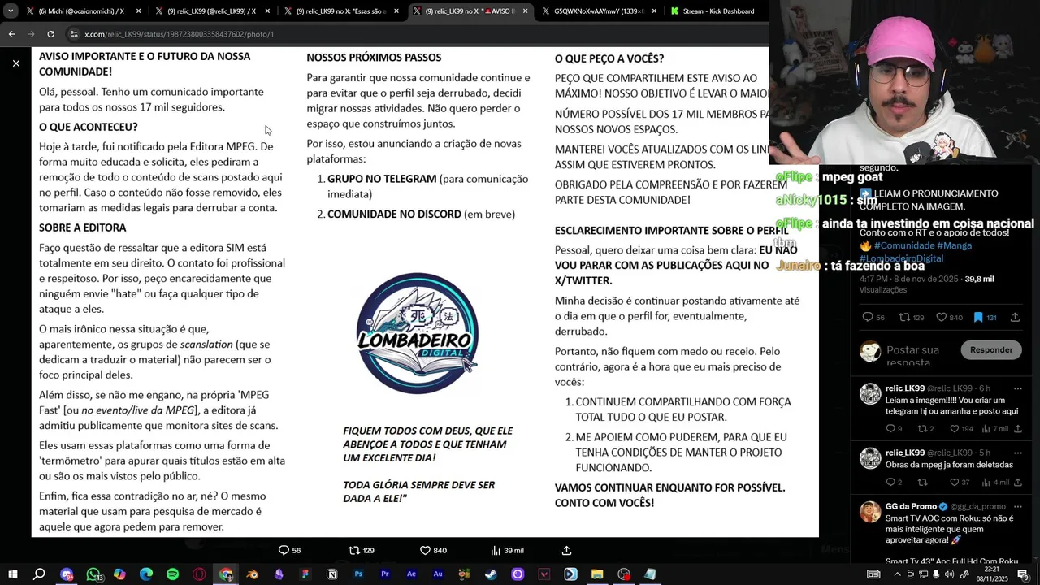Open Notion from the taskbar

[331, 574]
